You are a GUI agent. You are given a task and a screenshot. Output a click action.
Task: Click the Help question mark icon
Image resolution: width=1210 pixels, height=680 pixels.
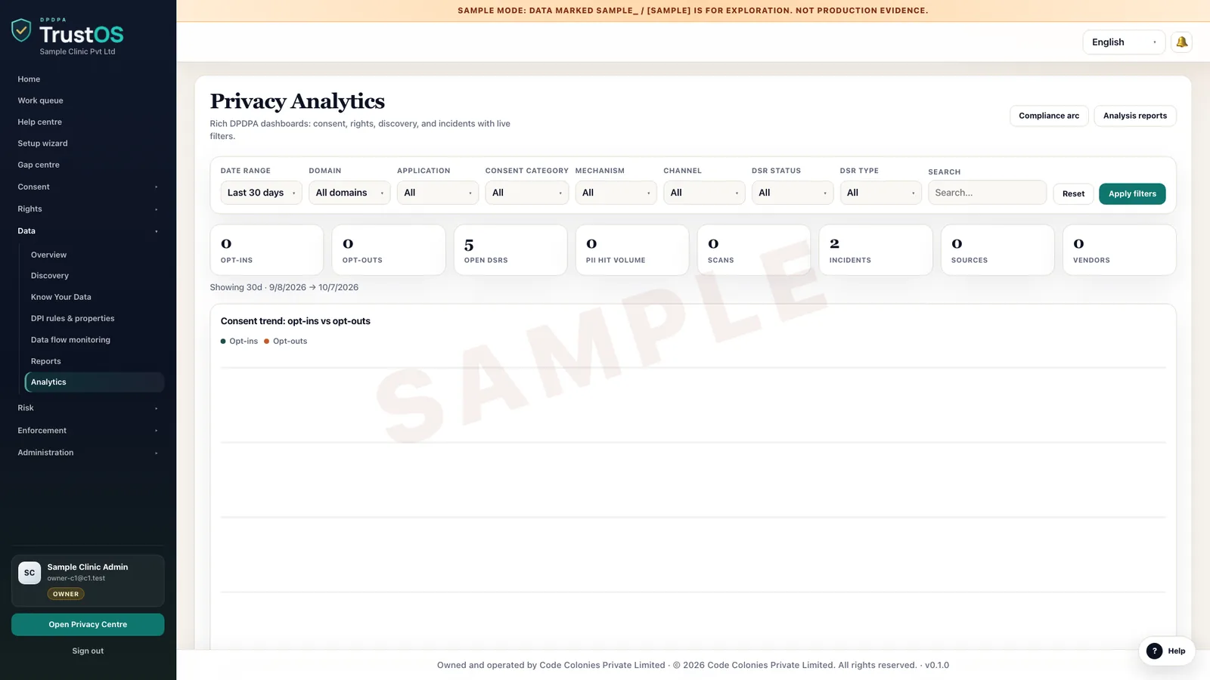click(1154, 651)
